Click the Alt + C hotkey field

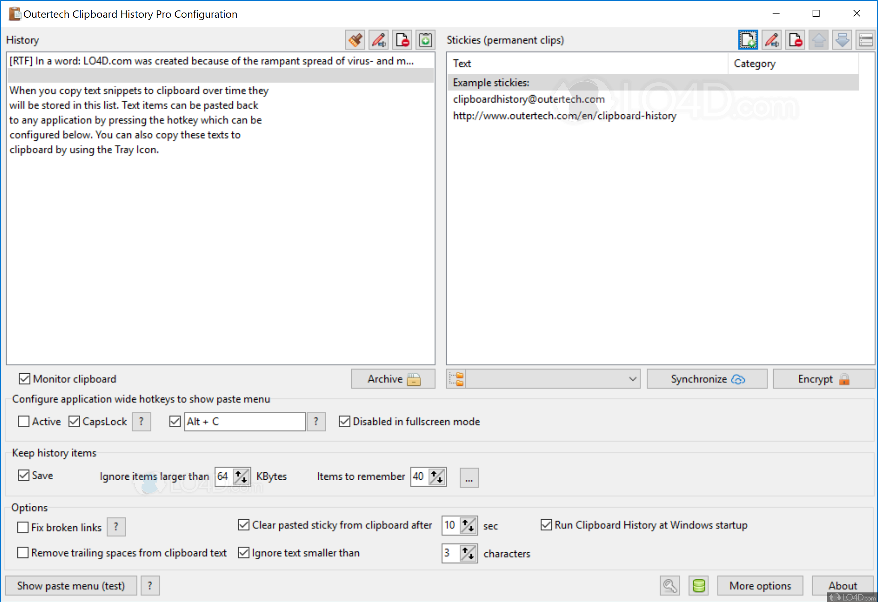[245, 422]
